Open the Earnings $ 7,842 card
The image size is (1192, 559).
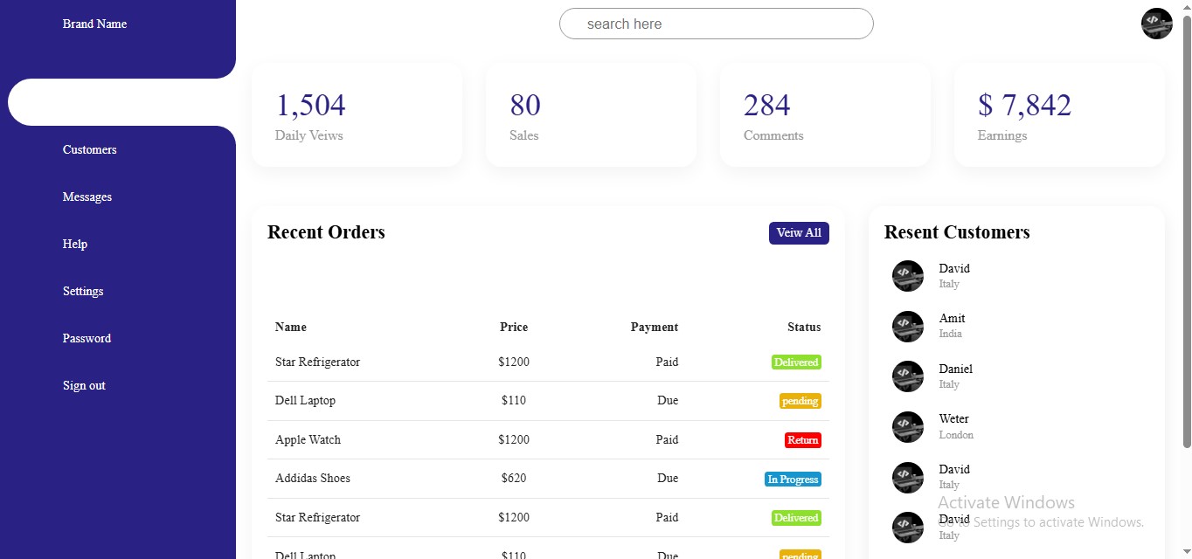coord(1059,114)
